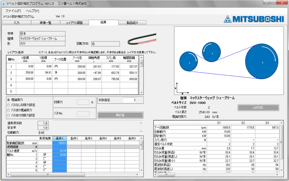Click the 駆動軸回転数 cell 1800.0

60,143
